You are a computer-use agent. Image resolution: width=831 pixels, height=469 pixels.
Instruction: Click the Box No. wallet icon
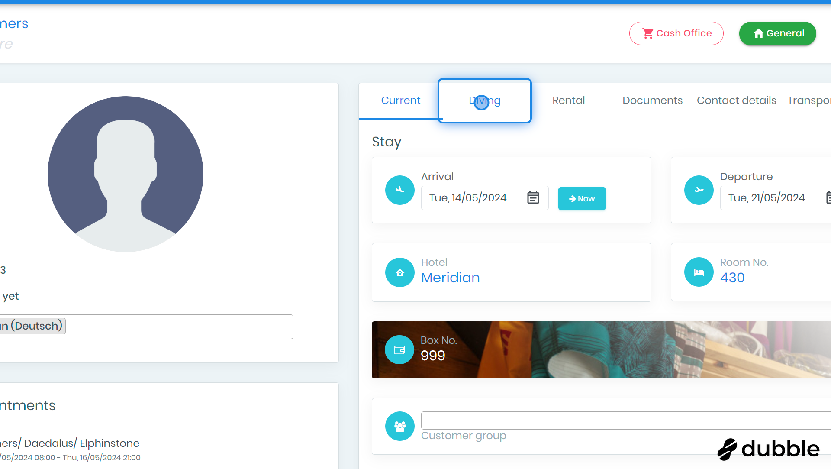[x=399, y=350]
